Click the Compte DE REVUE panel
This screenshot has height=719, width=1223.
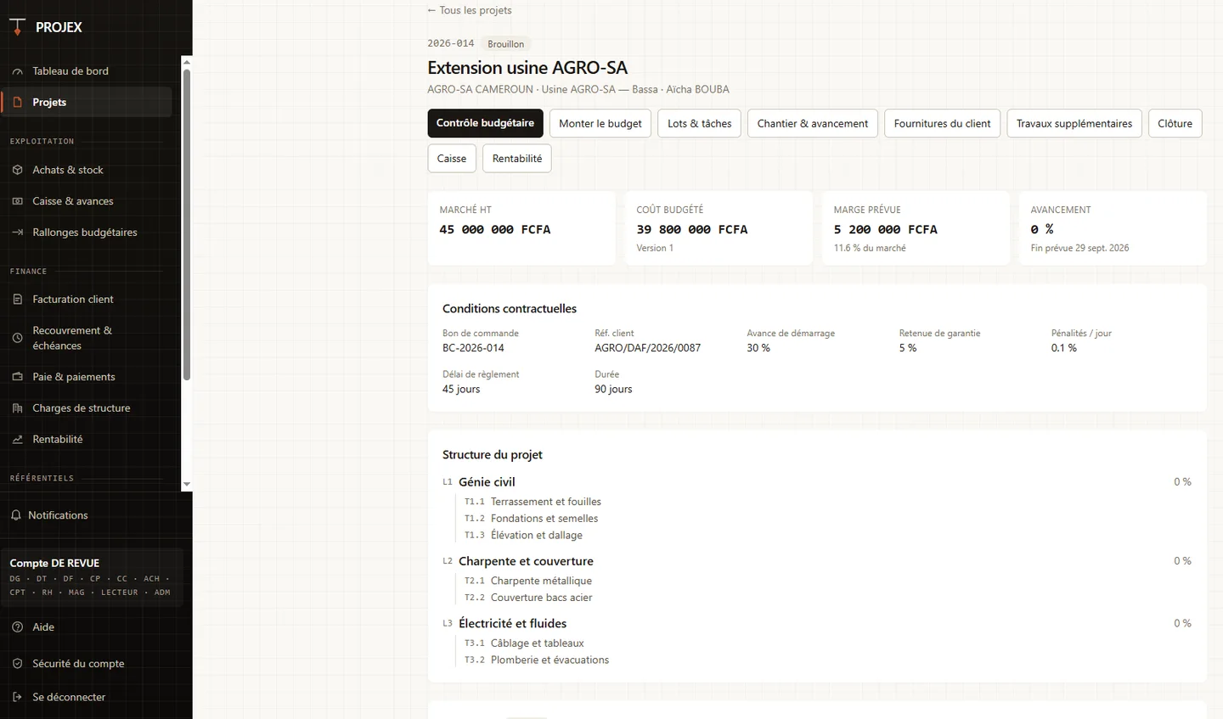coord(92,577)
